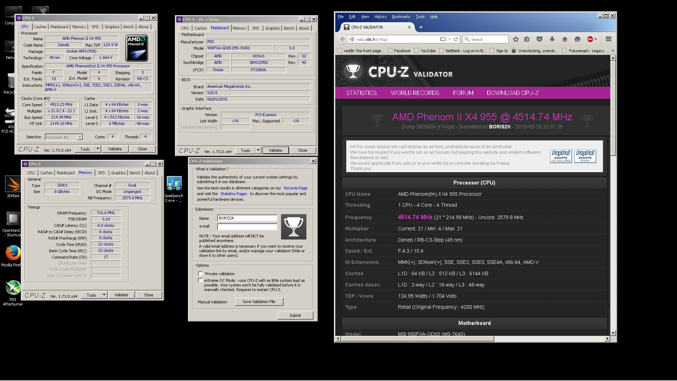Open the Overclocking bookmark in bookmarks toolbar
Viewport: 677px width, 381px height.
point(535,51)
